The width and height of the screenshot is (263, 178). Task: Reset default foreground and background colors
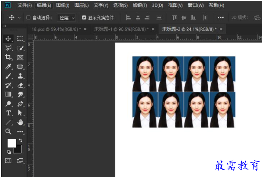[x=9, y=152]
